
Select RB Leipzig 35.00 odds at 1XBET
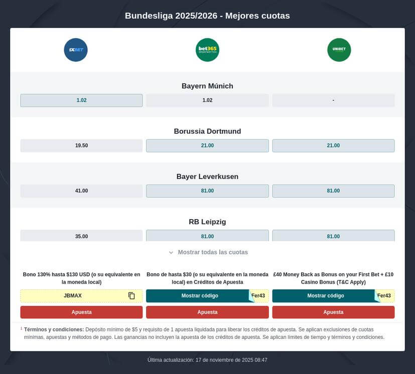pos(81,236)
